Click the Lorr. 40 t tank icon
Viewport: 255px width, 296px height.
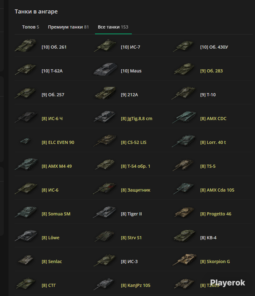(x=184, y=141)
